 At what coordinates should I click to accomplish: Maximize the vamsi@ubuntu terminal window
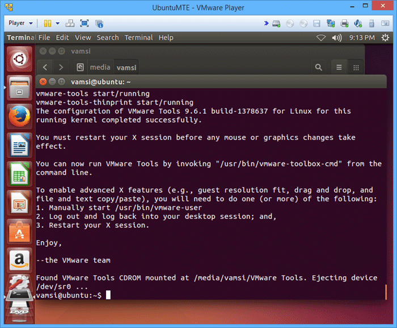click(x=61, y=82)
